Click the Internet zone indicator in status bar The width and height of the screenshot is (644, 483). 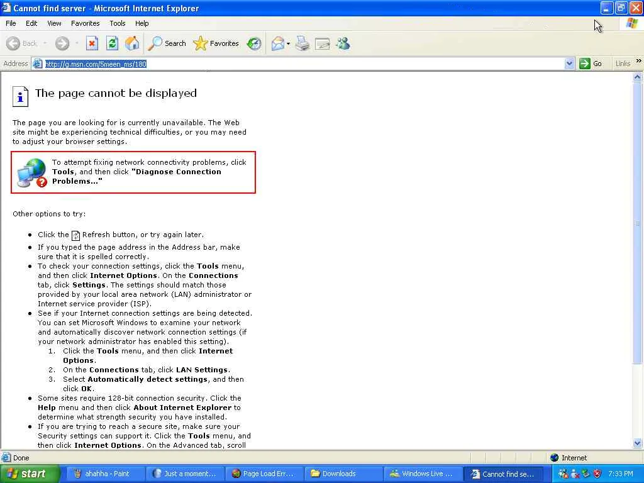[569, 458]
